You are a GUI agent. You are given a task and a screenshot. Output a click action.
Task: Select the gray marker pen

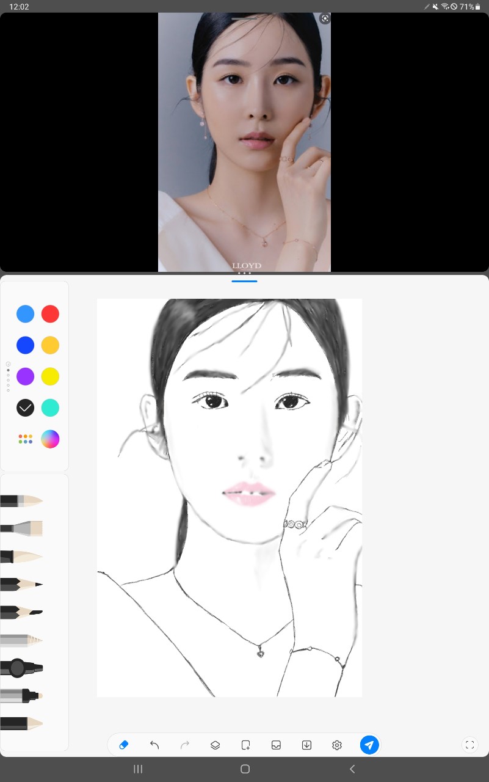coord(21,695)
